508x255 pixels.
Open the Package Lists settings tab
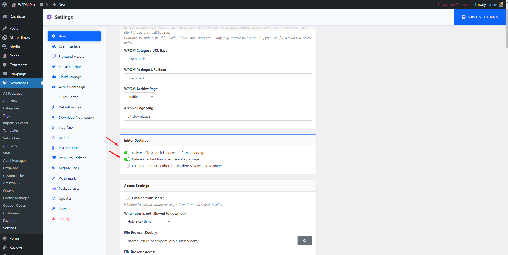point(74,188)
